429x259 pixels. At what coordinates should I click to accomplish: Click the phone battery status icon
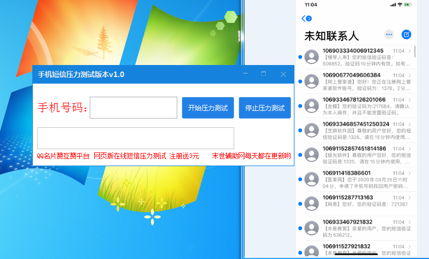pyautogui.click(x=408, y=4)
